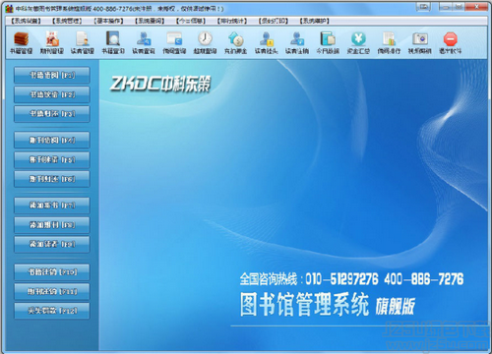Open the 条码打印 menu

pos(273,21)
